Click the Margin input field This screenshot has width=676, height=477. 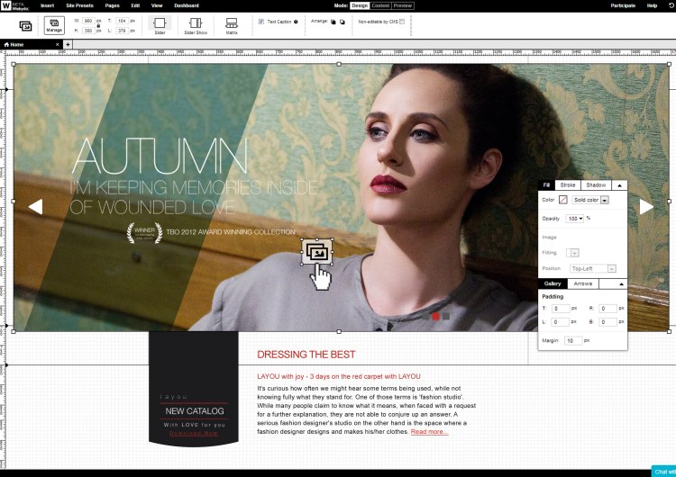click(572, 341)
